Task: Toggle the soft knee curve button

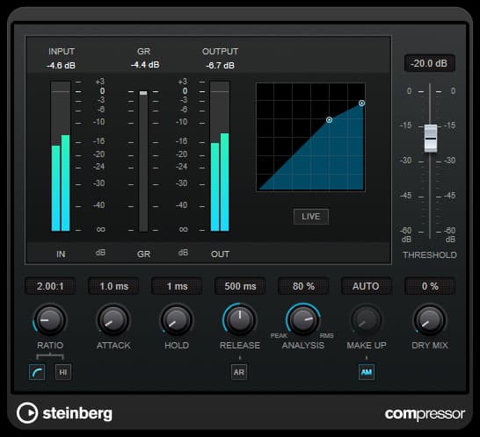Action: (37, 372)
